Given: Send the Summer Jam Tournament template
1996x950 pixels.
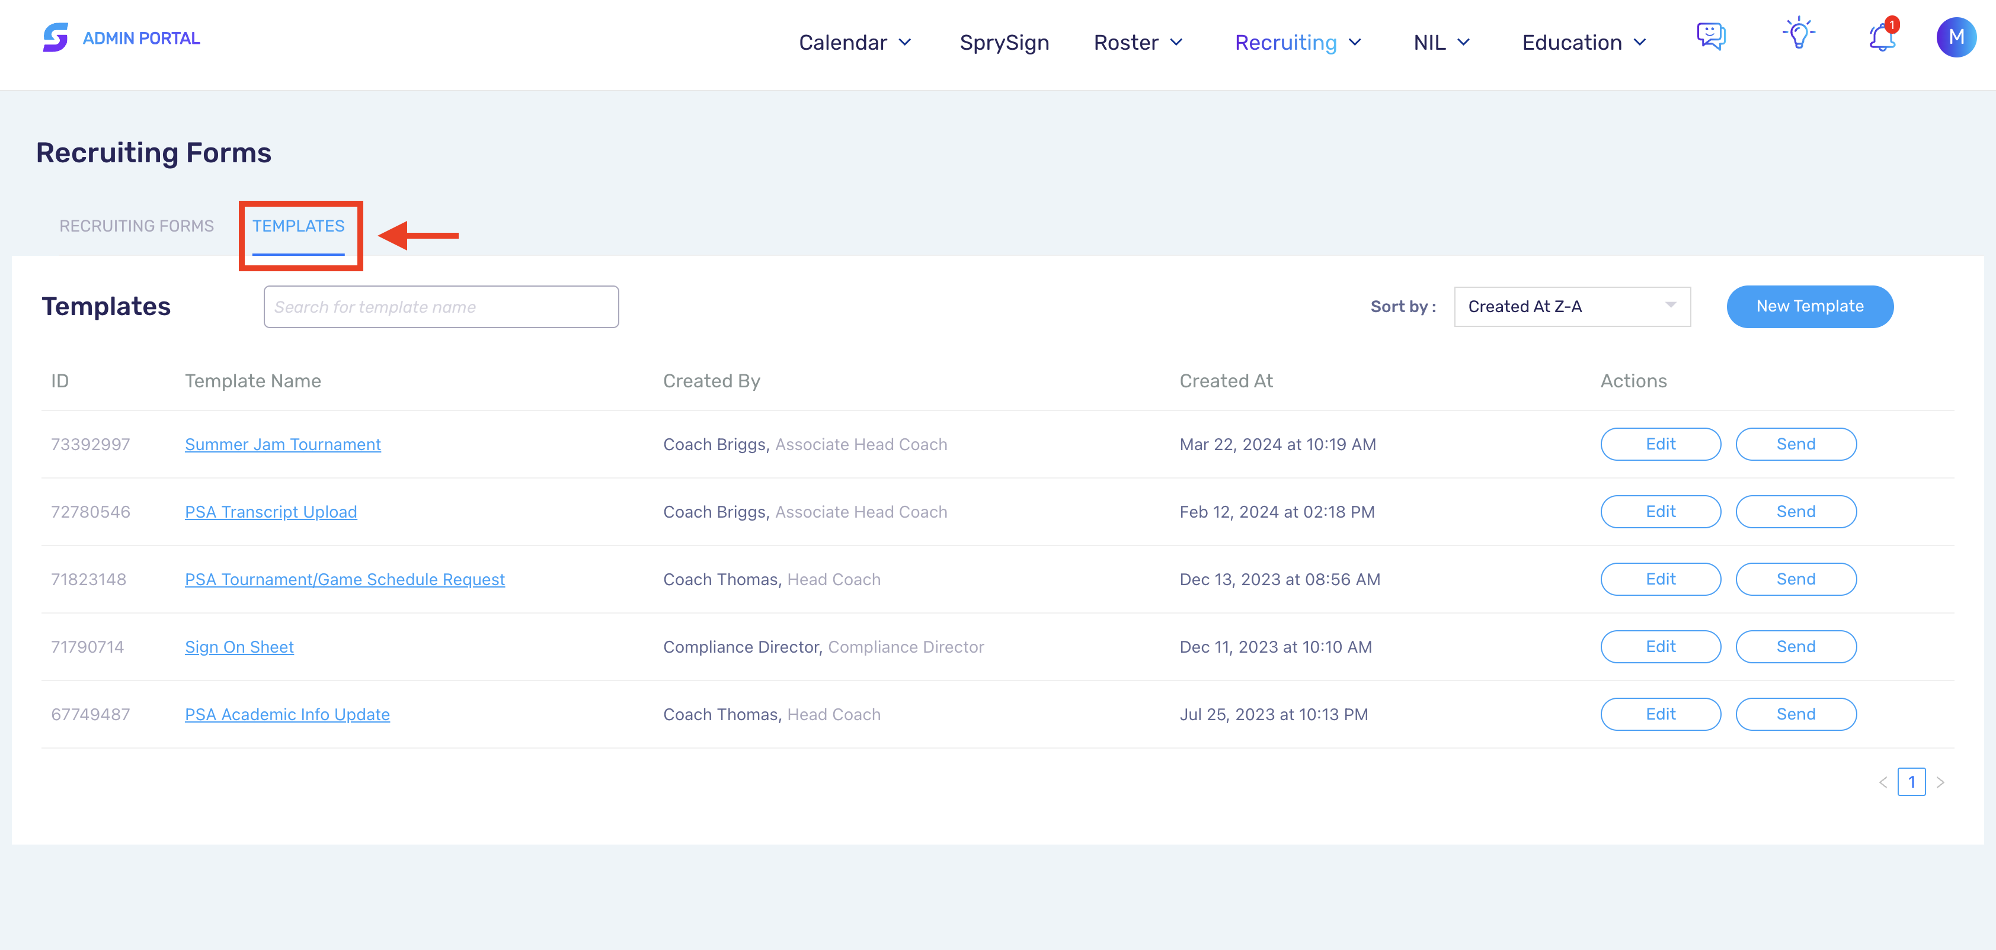Looking at the screenshot, I should [1795, 444].
